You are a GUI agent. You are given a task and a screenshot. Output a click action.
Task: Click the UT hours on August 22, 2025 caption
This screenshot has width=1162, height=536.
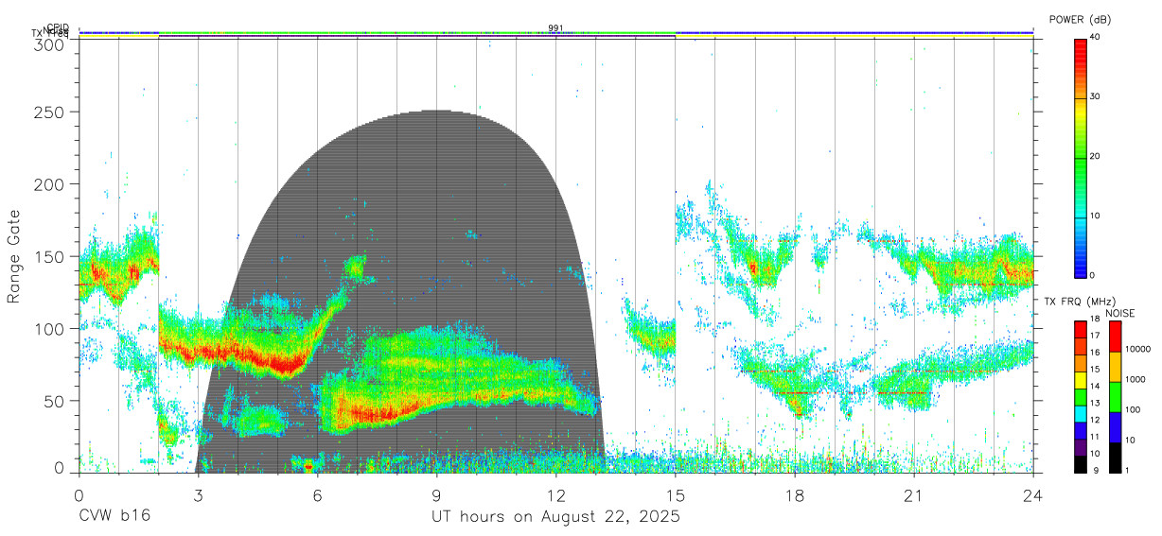(x=555, y=518)
